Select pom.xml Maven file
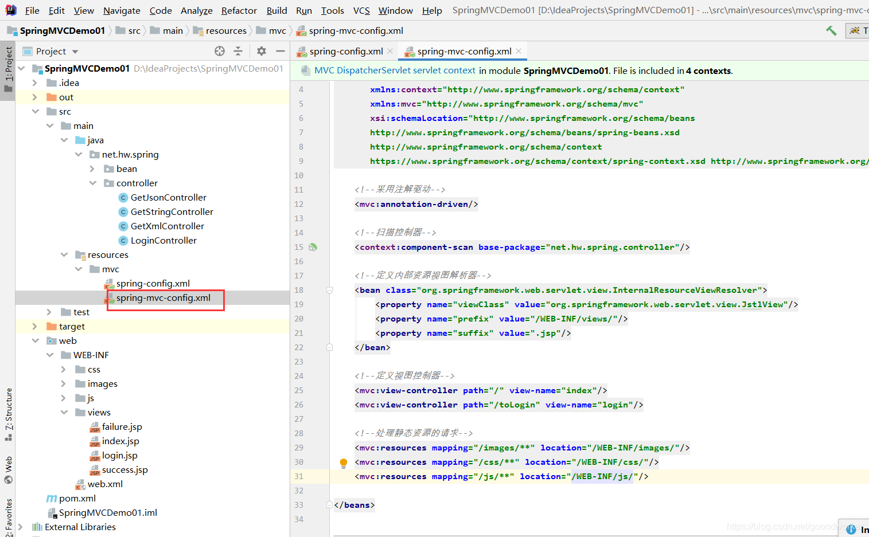869x537 pixels. coord(71,499)
